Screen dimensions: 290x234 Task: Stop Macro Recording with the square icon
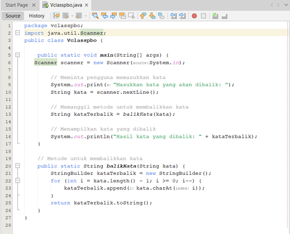click(204, 16)
